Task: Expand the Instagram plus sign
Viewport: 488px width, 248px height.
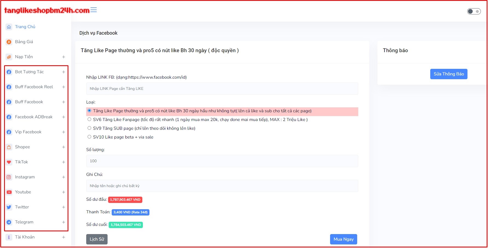Action: [x=63, y=177]
